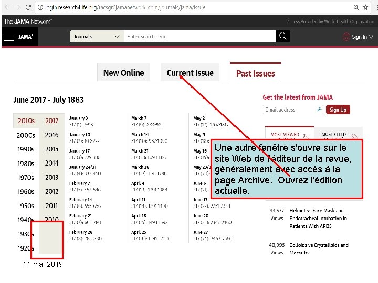Click the email submit arrow icon

[319, 110]
